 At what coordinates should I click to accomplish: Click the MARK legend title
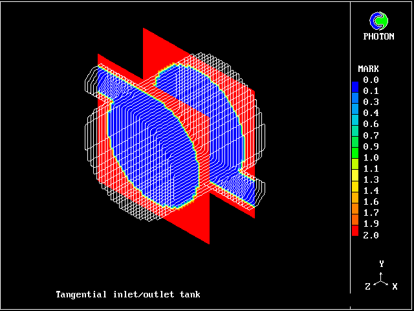point(368,69)
